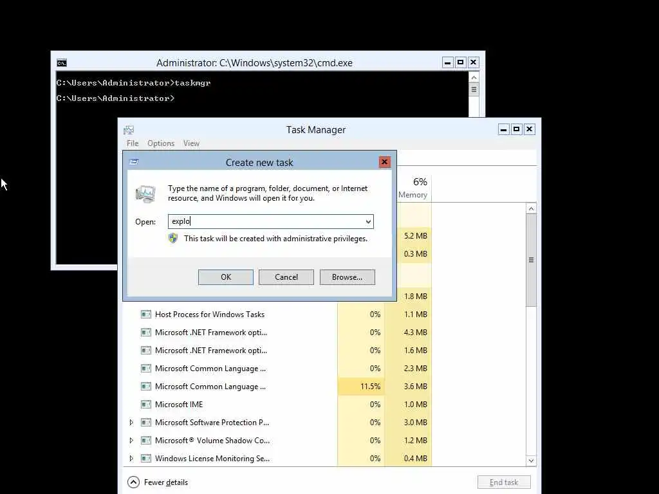Image resolution: width=659 pixels, height=494 pixels.
Task: Click the cmd.exe window scrollbar thumb
Action: pyautogui.click(x=474, y=89)
